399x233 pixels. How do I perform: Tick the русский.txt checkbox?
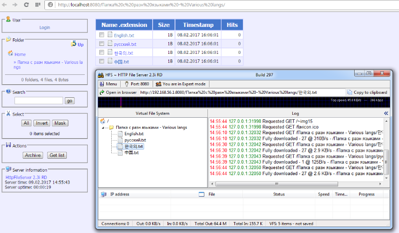click(102, 44)
